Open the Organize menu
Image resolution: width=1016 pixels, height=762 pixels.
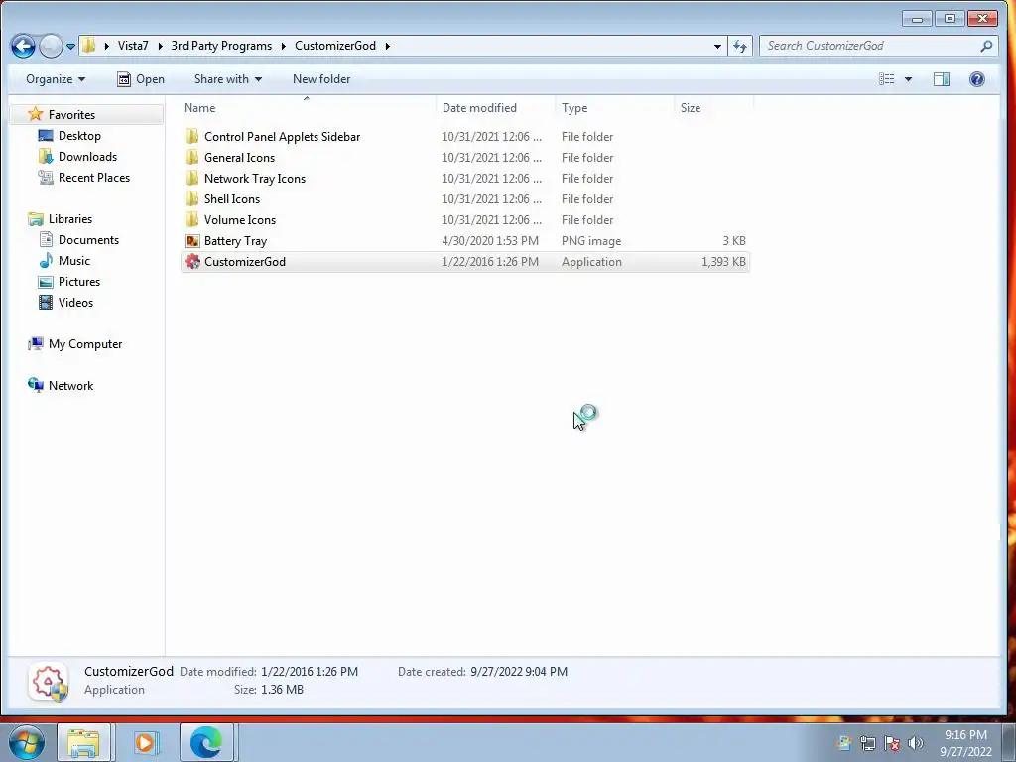coord(56,79)
